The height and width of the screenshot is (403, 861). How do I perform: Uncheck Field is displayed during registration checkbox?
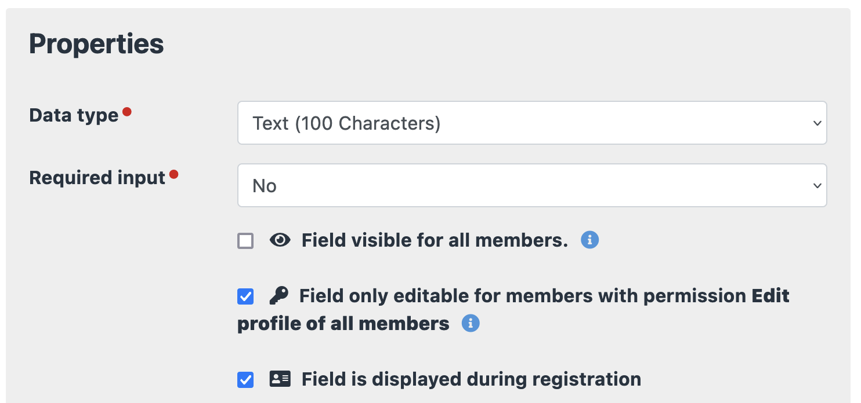tap(245, 380)
